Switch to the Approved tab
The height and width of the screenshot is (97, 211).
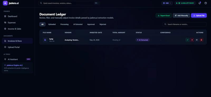tap(91, 24)
